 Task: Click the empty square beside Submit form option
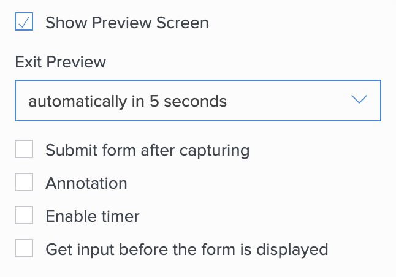(24, 150)
